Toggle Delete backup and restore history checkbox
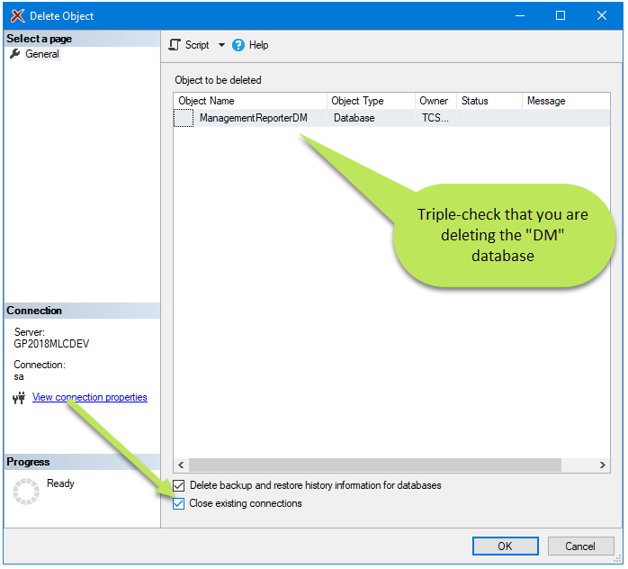This screenshot has width=628, height=569. 179,485
